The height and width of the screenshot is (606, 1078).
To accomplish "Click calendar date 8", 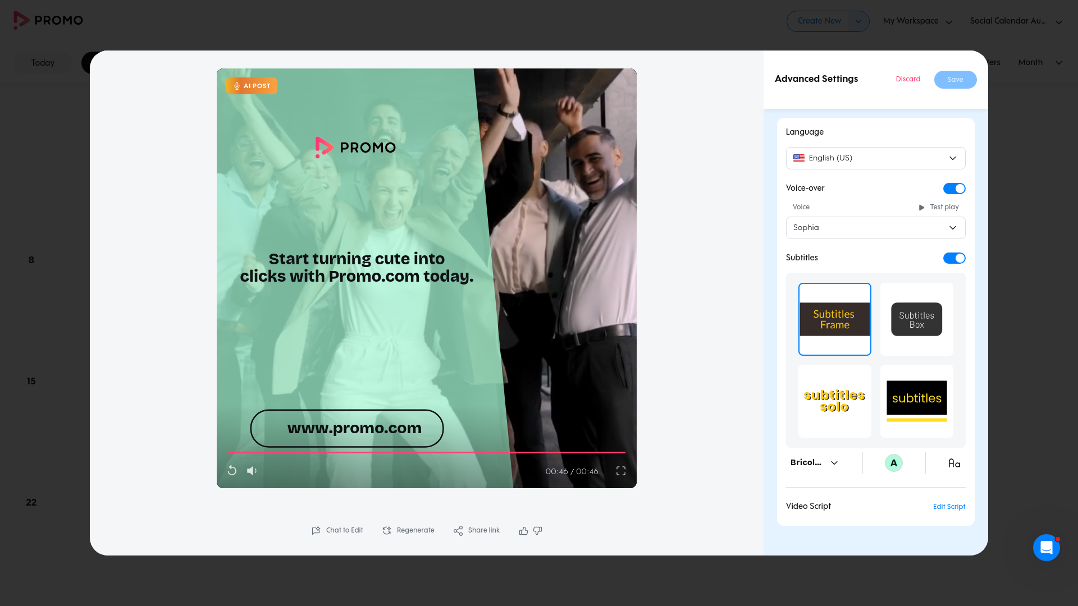I will click(x=31, y=260).
